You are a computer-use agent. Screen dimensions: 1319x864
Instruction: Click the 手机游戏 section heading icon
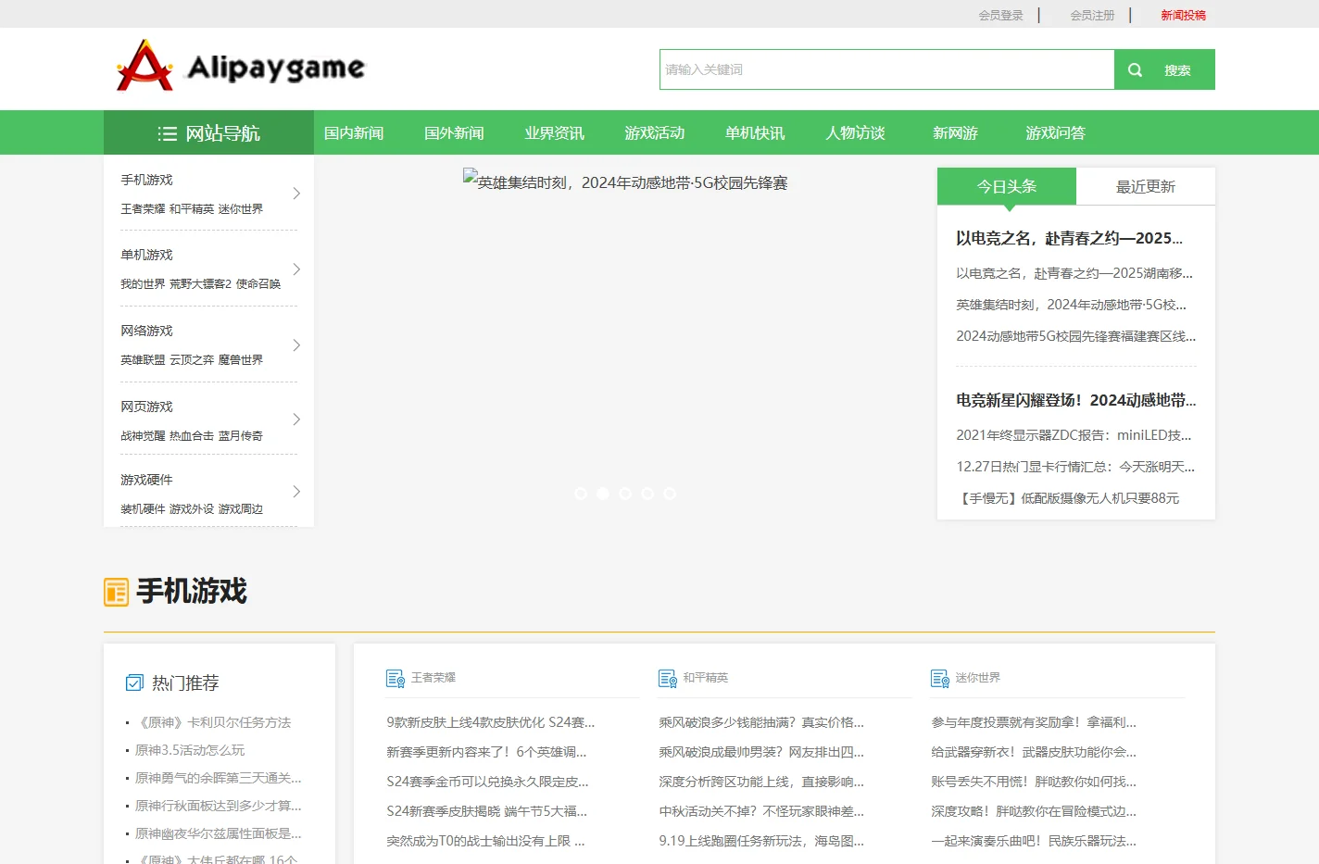pyautogui.click(x=116, y=592)
